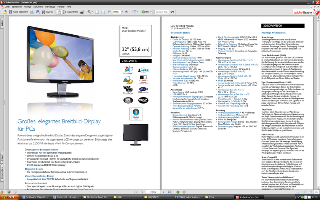Choose the zoom-in magnifier tool
320x200 pixels.
click(x=89, y=12)
